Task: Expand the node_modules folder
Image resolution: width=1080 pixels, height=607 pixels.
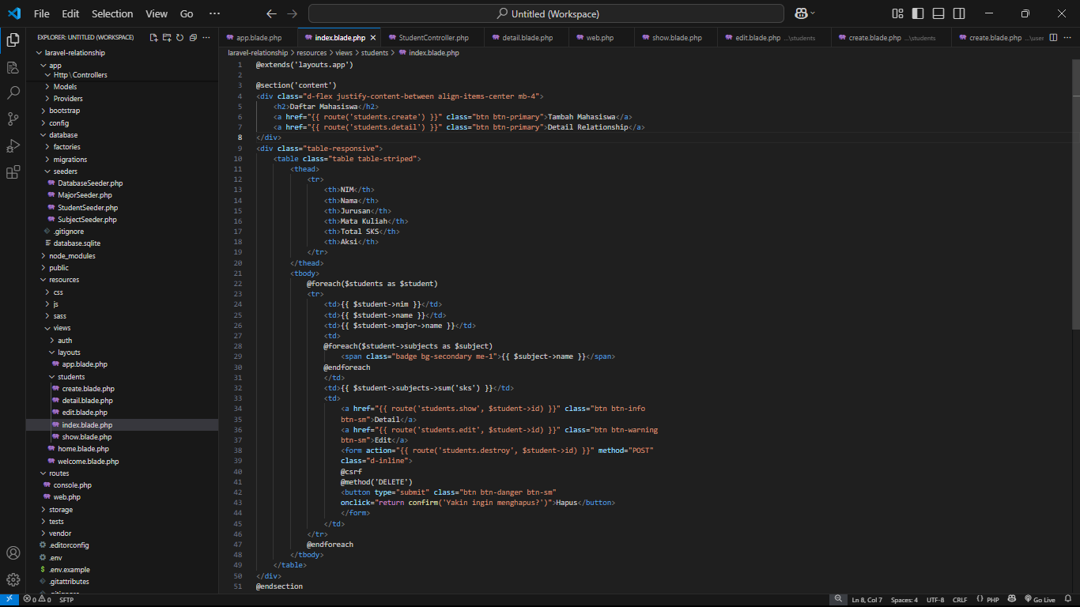Action: 72,256
